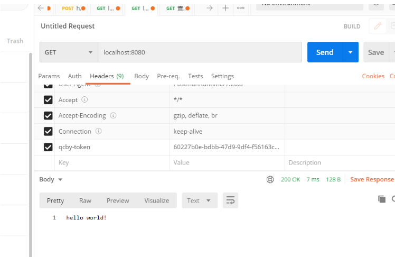Viewport: 395px width, 257px height.
Task: Click the qcby-token value cell
Action: [227, 147]
